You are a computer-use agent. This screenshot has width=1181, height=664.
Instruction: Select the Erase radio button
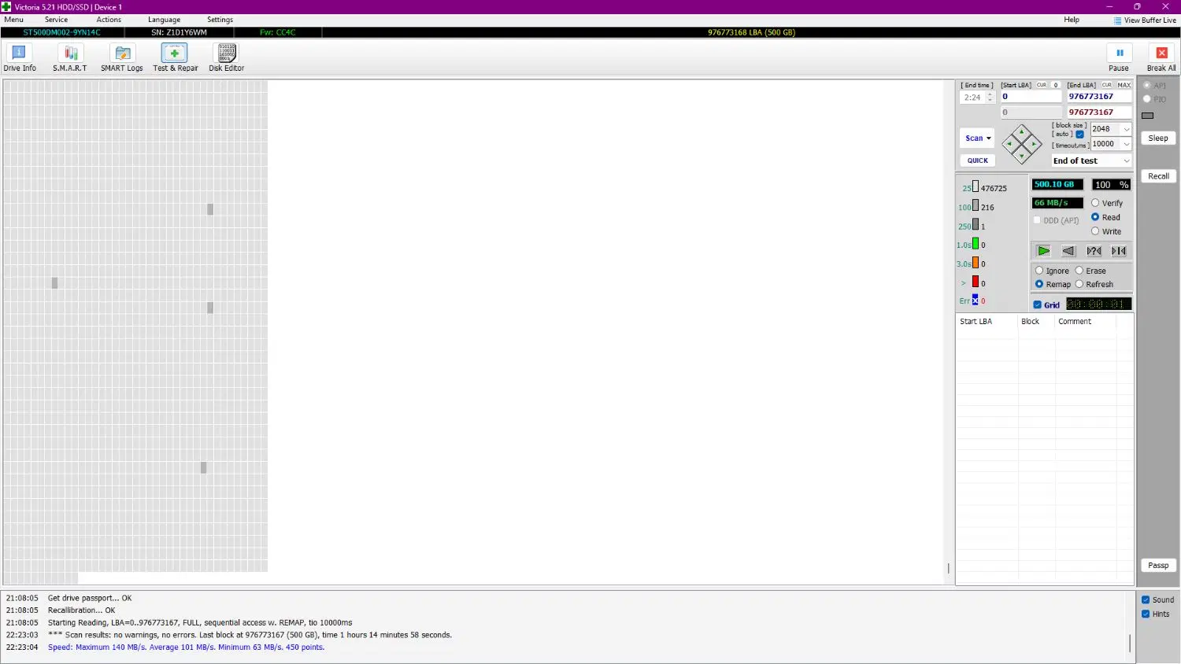click(x=1079, y=271)
